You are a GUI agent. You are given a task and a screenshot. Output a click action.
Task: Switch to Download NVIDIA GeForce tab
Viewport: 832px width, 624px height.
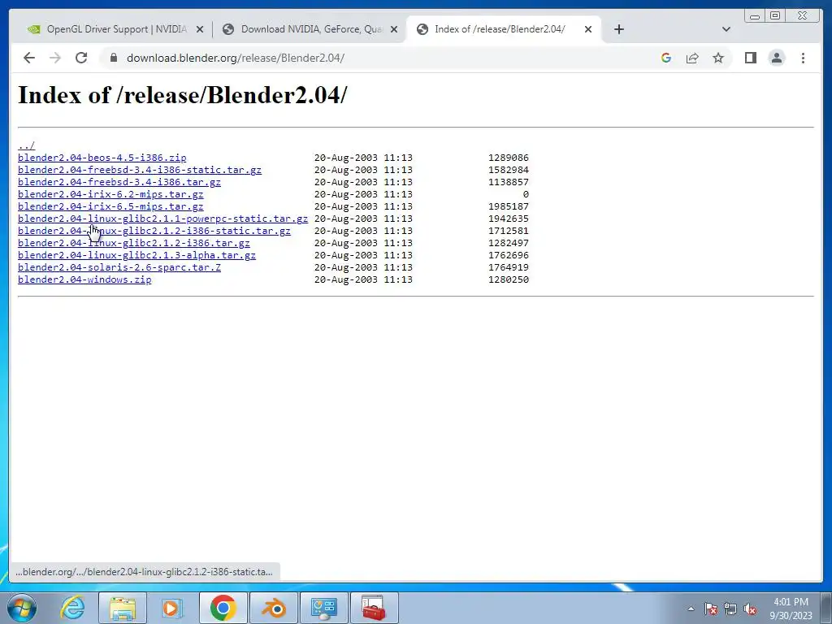click(x=311, y=29)
